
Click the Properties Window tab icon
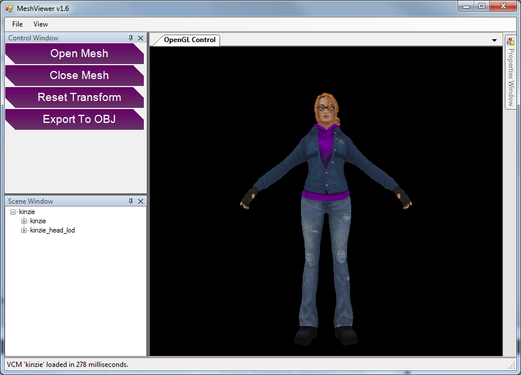(511, 41)
